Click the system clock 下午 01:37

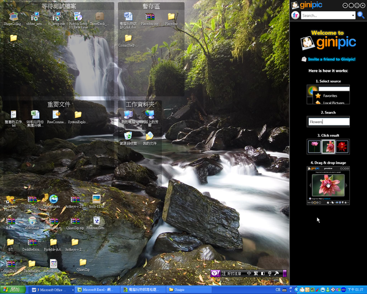click(356, 290)
